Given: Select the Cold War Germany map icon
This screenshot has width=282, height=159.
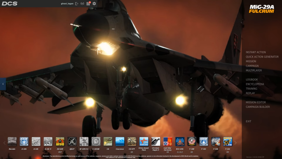Looking at the screenshot, I should click(168, 141).
